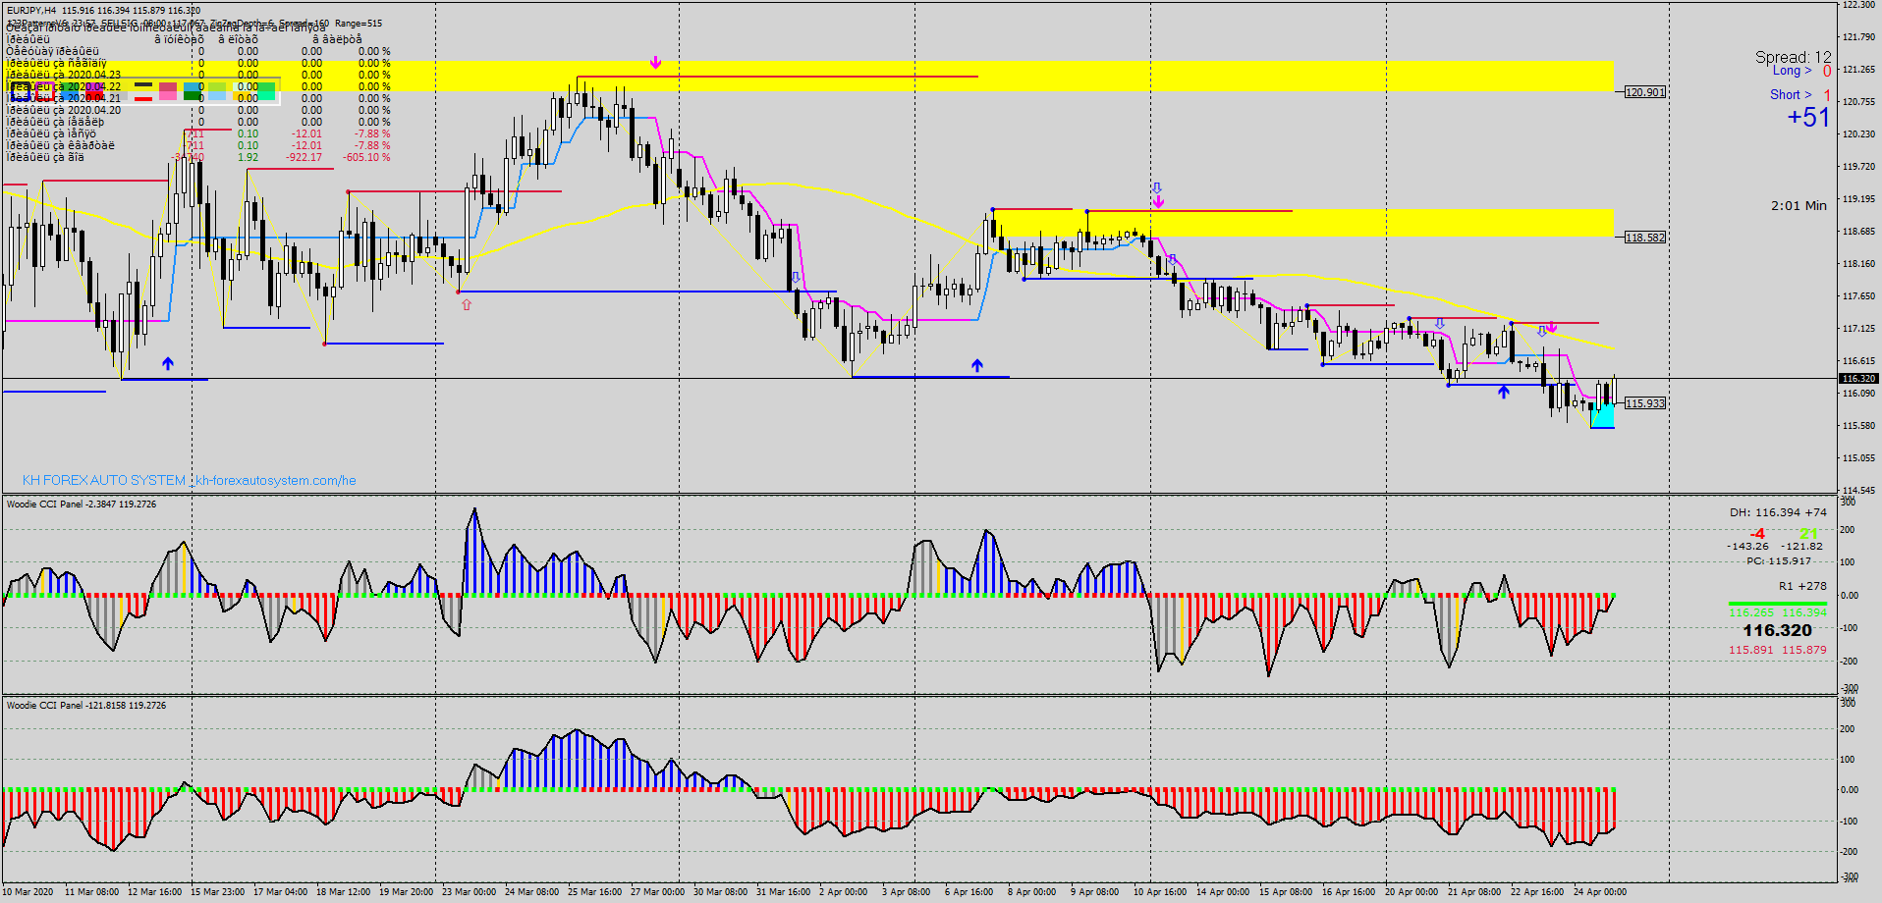Select the blue buy arrow near 12 Mar lows

(x=167, y=362)
